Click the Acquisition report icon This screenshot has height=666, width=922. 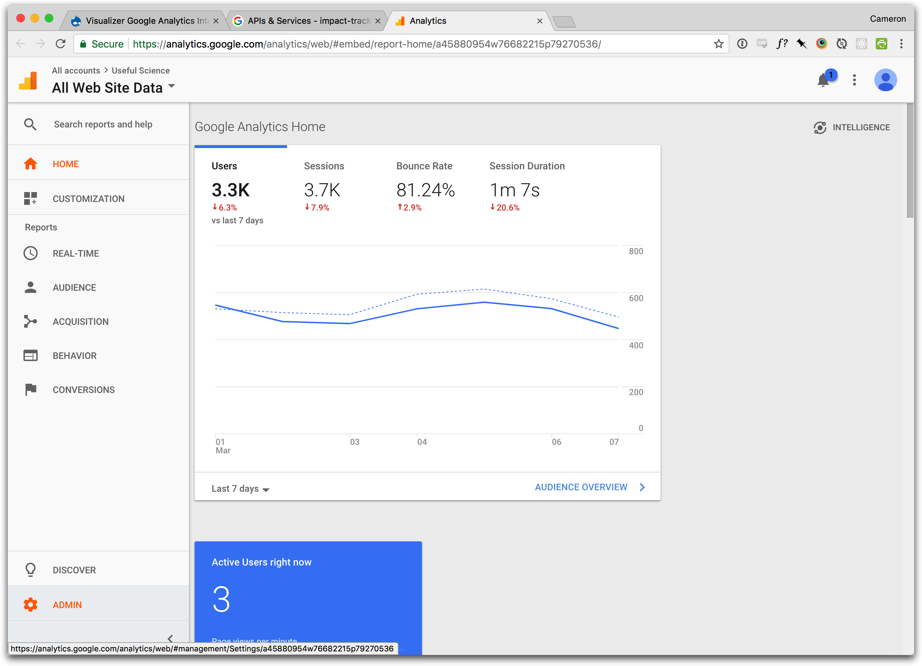[x=31, y=321]
